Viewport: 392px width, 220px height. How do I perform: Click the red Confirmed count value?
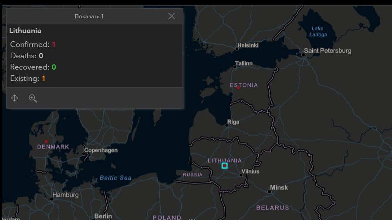pyautogui.click(x=54, y=44)
